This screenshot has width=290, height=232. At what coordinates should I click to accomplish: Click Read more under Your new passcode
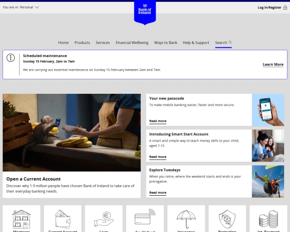[158, 121]
